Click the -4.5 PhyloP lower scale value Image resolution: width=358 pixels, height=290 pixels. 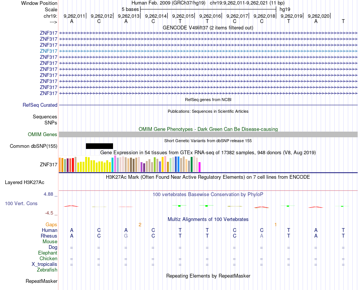(49, 213)
